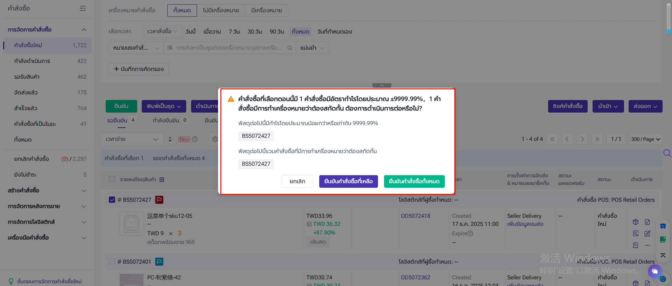This screenshot has height=286, width=672.
Task: Click the green ยืนยันคำสั่งซื้อทั้งหมด button
Action: pos(414,181)
